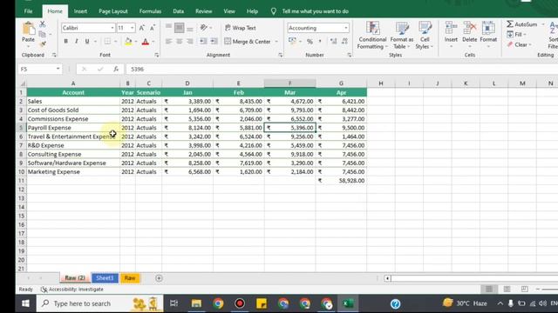Click the Increase Indent icon

click(x=214, y=42)
